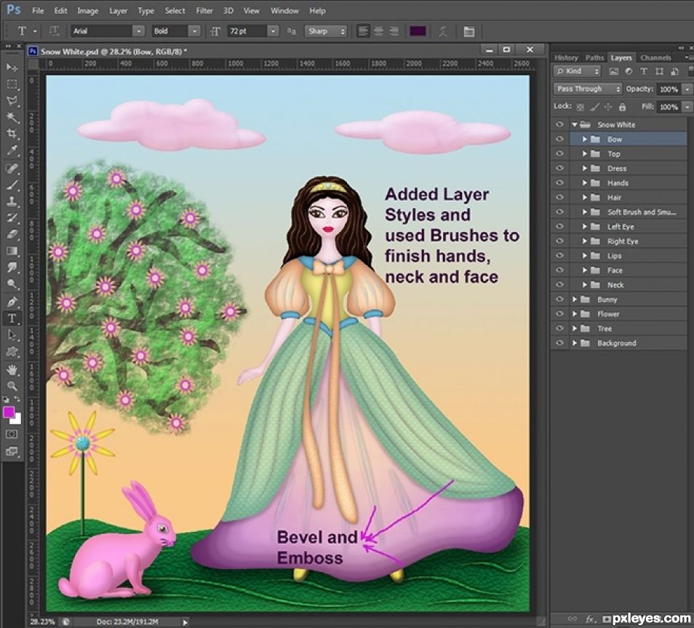
Task: Collapse the Snow White group
Action: [575, 125]
